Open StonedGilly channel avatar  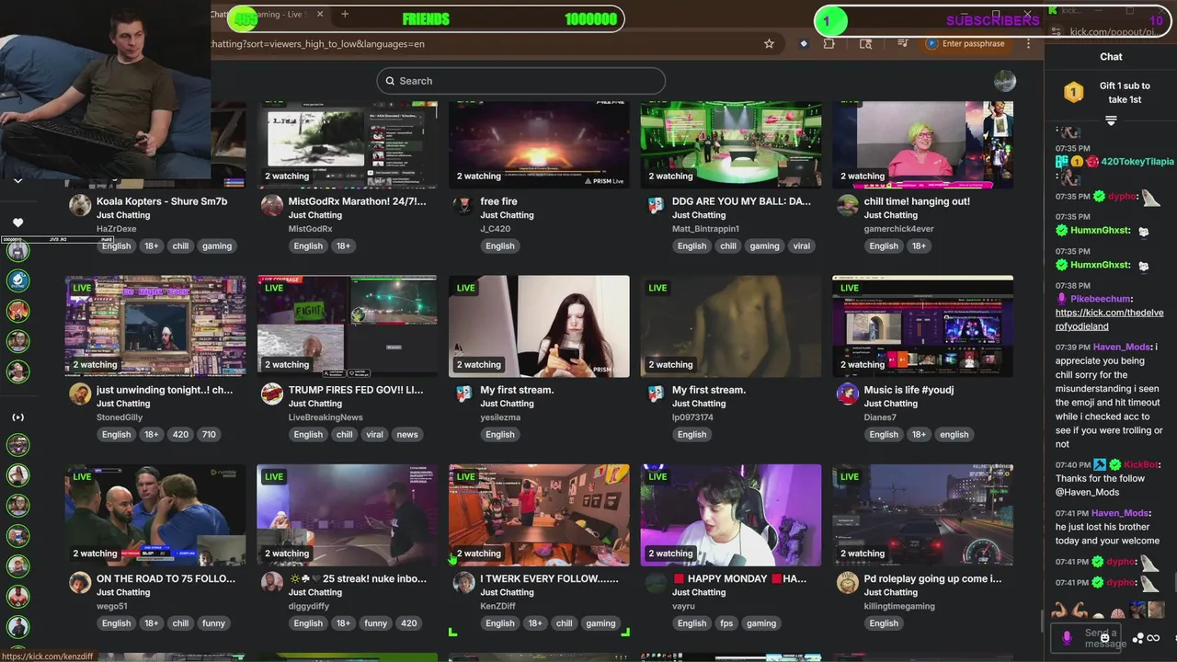click(x=80, y=394)
